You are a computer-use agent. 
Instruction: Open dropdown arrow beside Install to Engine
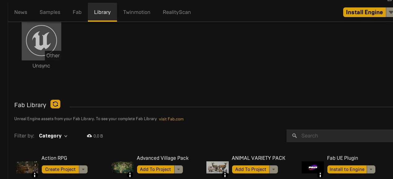point(371,169)
